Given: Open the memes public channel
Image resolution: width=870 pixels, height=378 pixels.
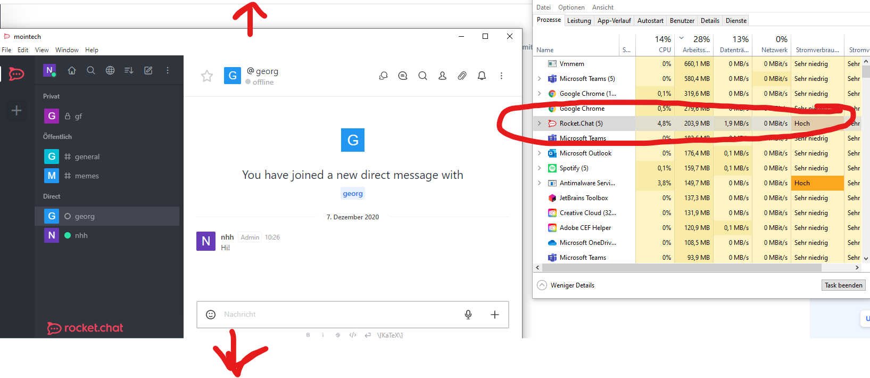Looking at the screenshot, I should [107, 176].
